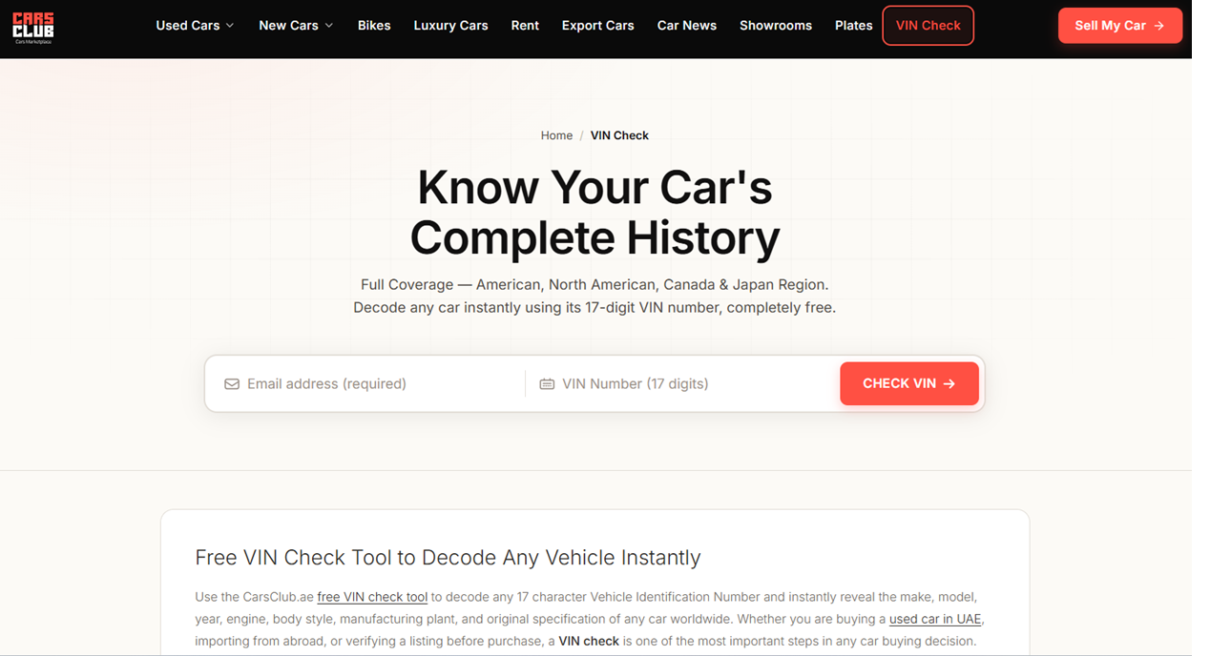1210x656 pixels.
Task: Click the envelope icon in email field
Action: pos(232,384)
